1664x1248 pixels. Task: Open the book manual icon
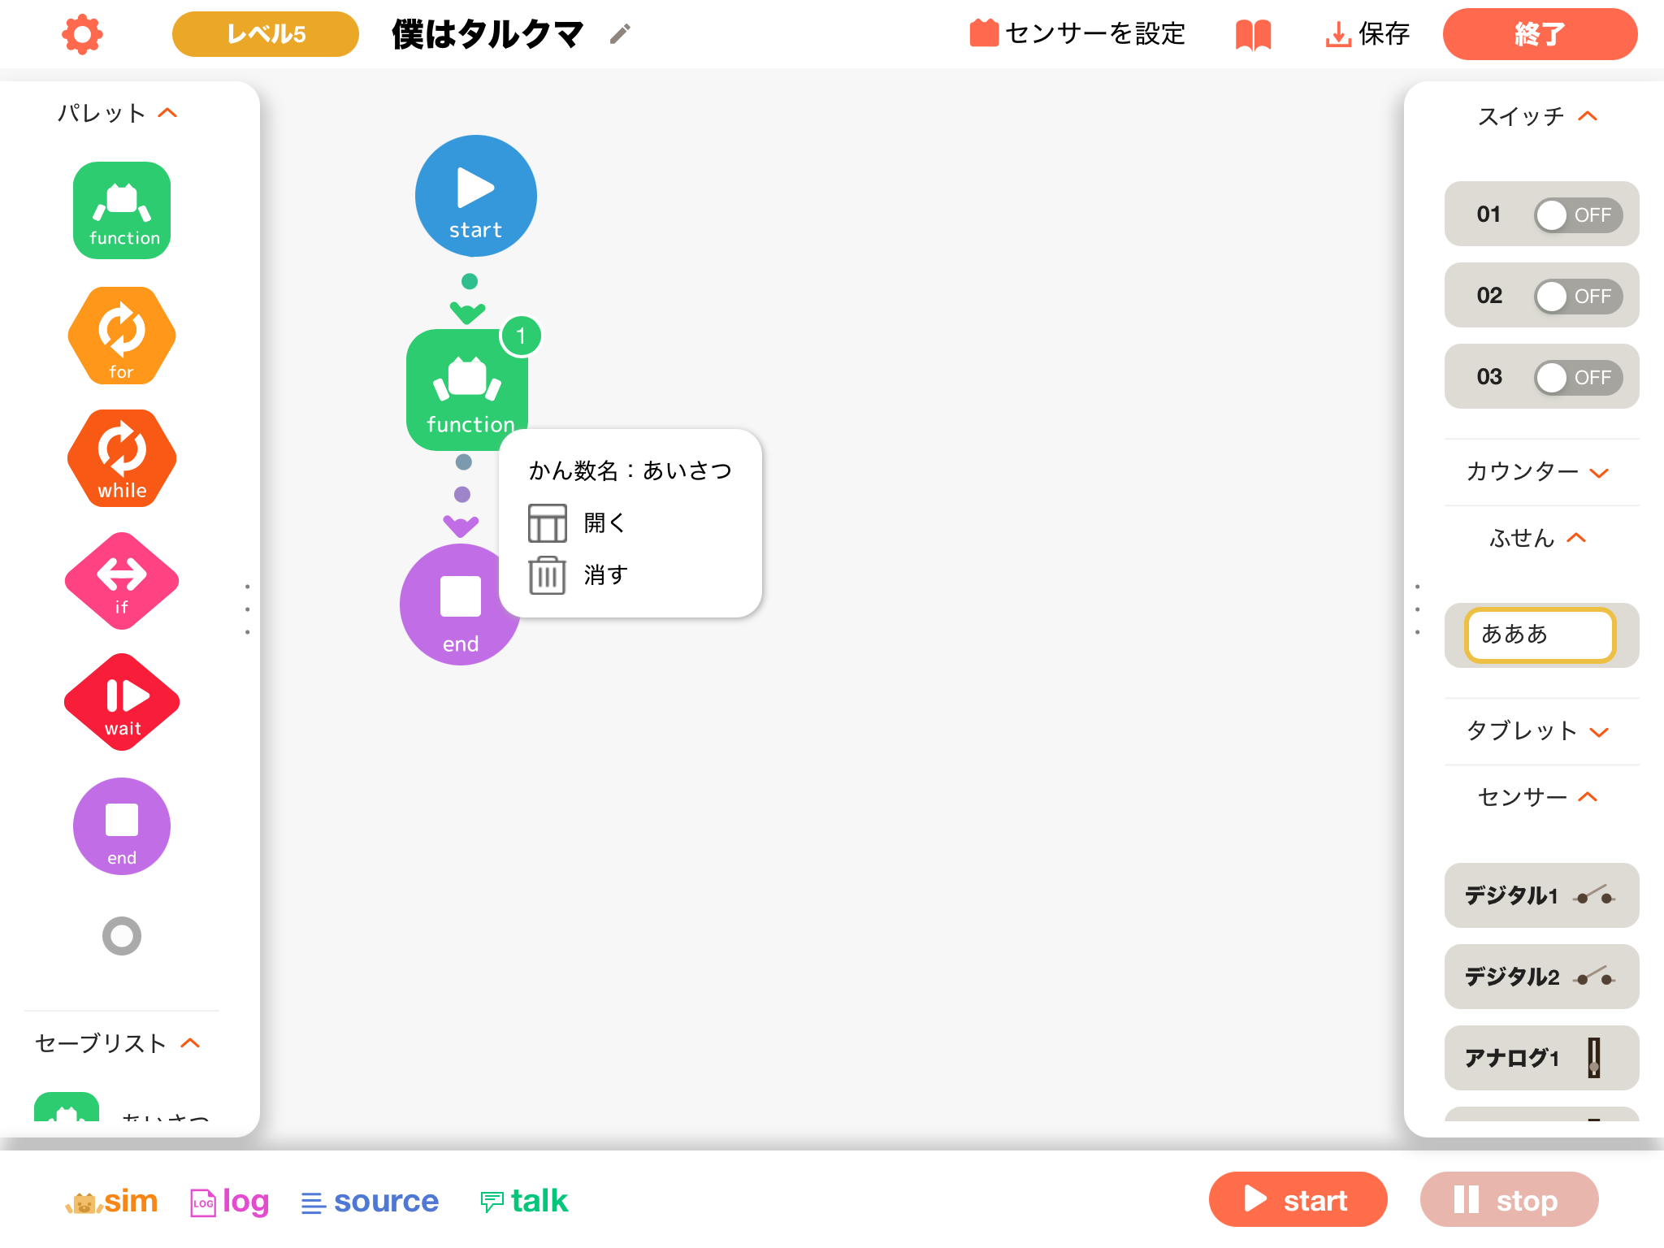coord(1253,34)
